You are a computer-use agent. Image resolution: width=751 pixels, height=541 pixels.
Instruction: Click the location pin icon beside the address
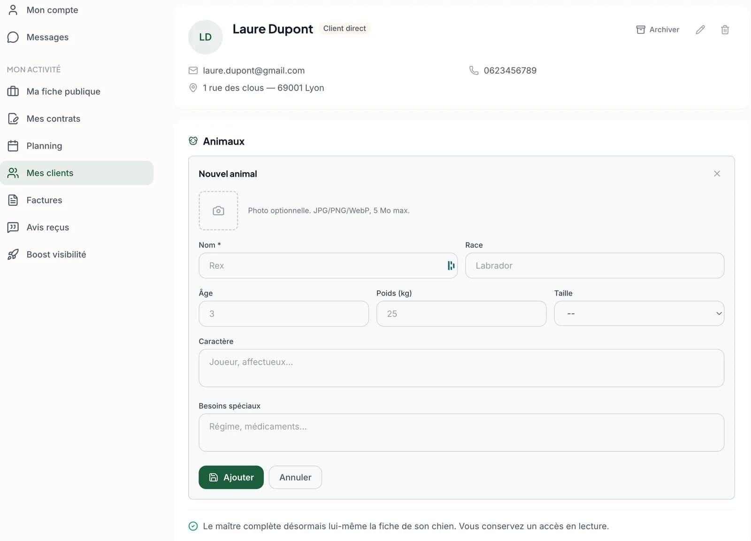pyautogui.click(x=193, y=88)
